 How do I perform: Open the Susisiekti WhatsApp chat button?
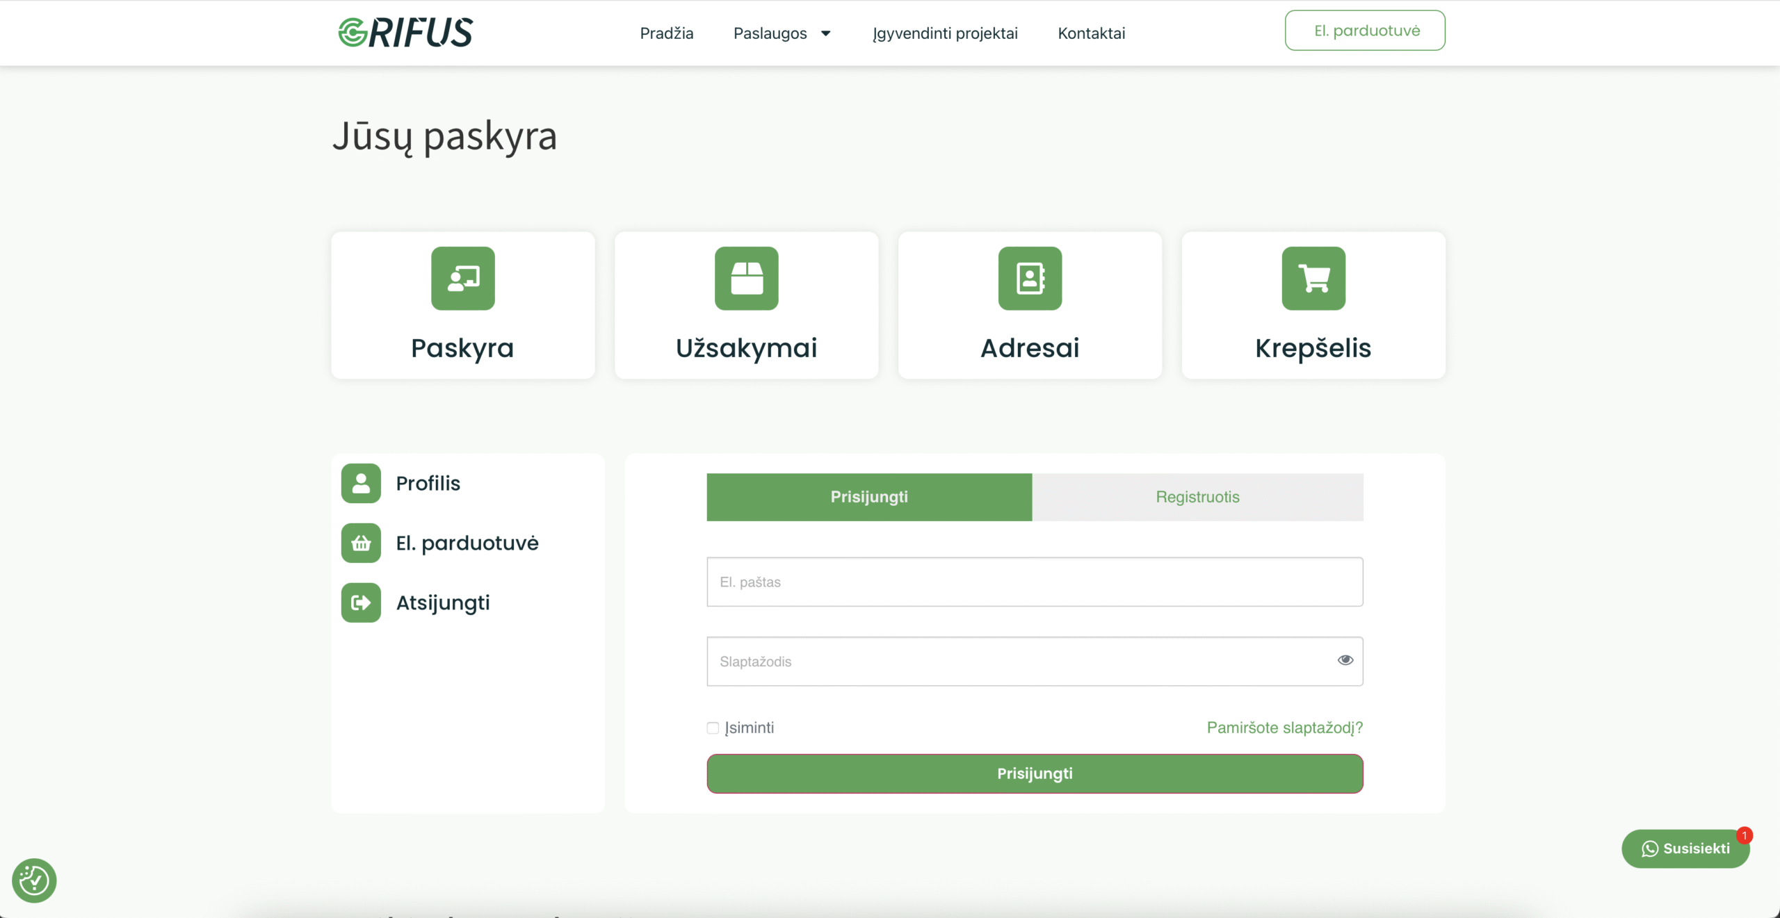pos(1685,849)
